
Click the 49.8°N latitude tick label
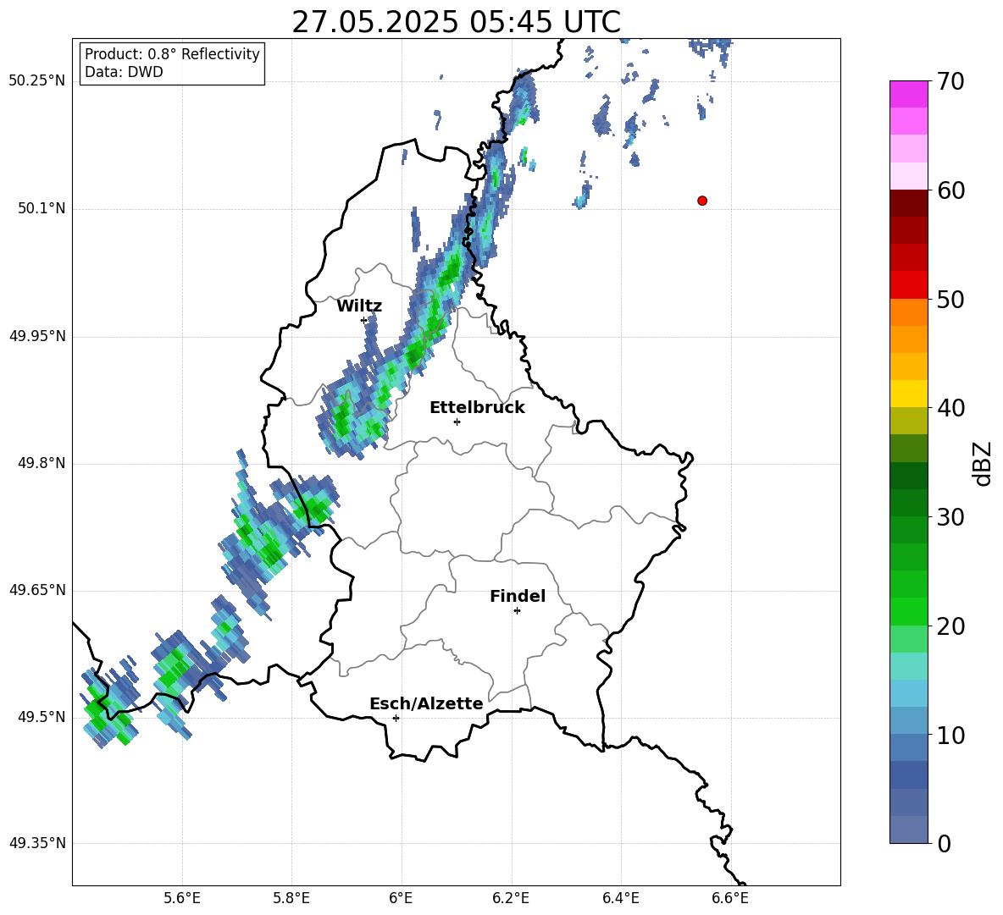42,463
